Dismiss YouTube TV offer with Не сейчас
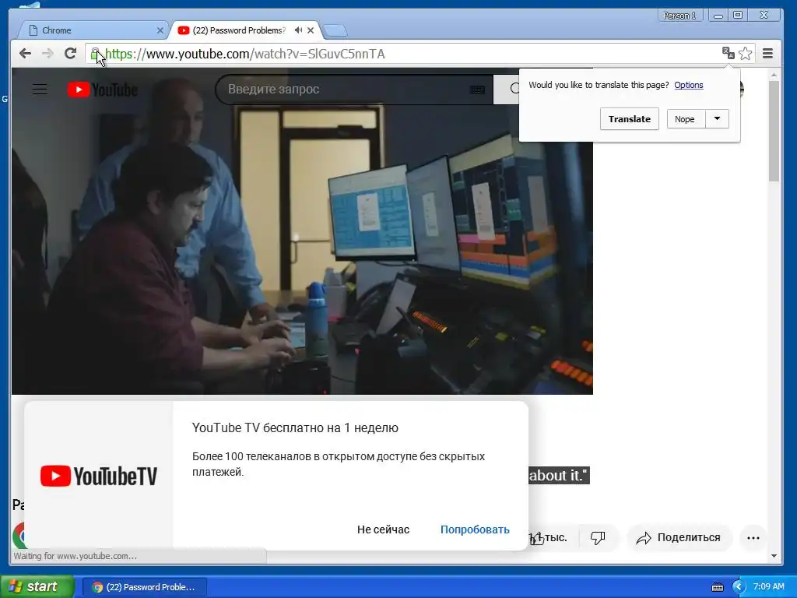This screenshot has width=797, height=598. [x=383, y=529]
